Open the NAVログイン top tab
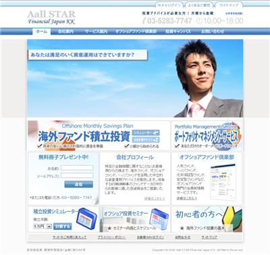 (169, 5)
